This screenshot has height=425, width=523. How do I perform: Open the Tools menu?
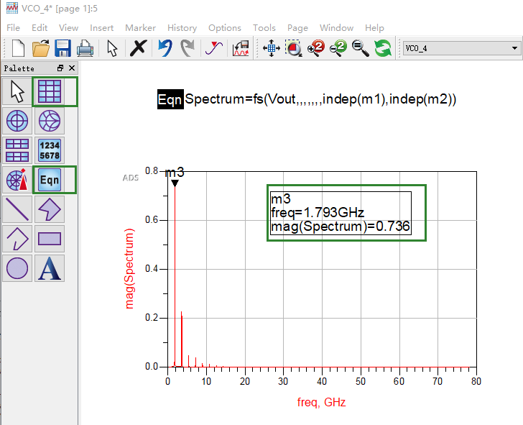point(264,28)
